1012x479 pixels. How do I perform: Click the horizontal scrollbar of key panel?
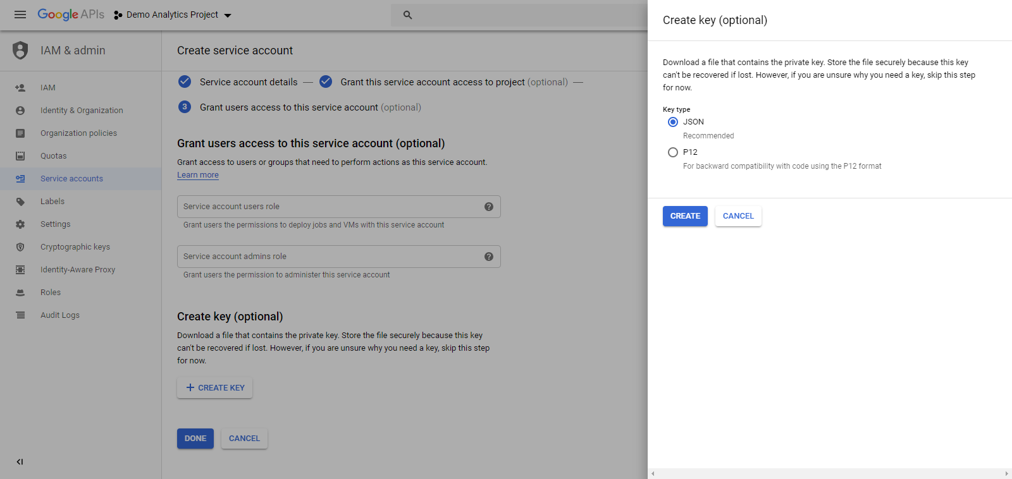click(829, 473)
